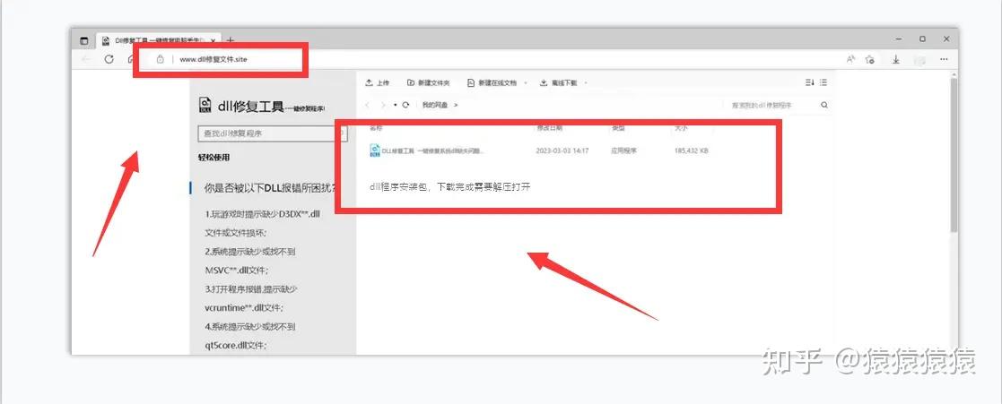Click 新建在线文档 new online document
Viewport: 1002px width, 404px height.
pos(492,83)
